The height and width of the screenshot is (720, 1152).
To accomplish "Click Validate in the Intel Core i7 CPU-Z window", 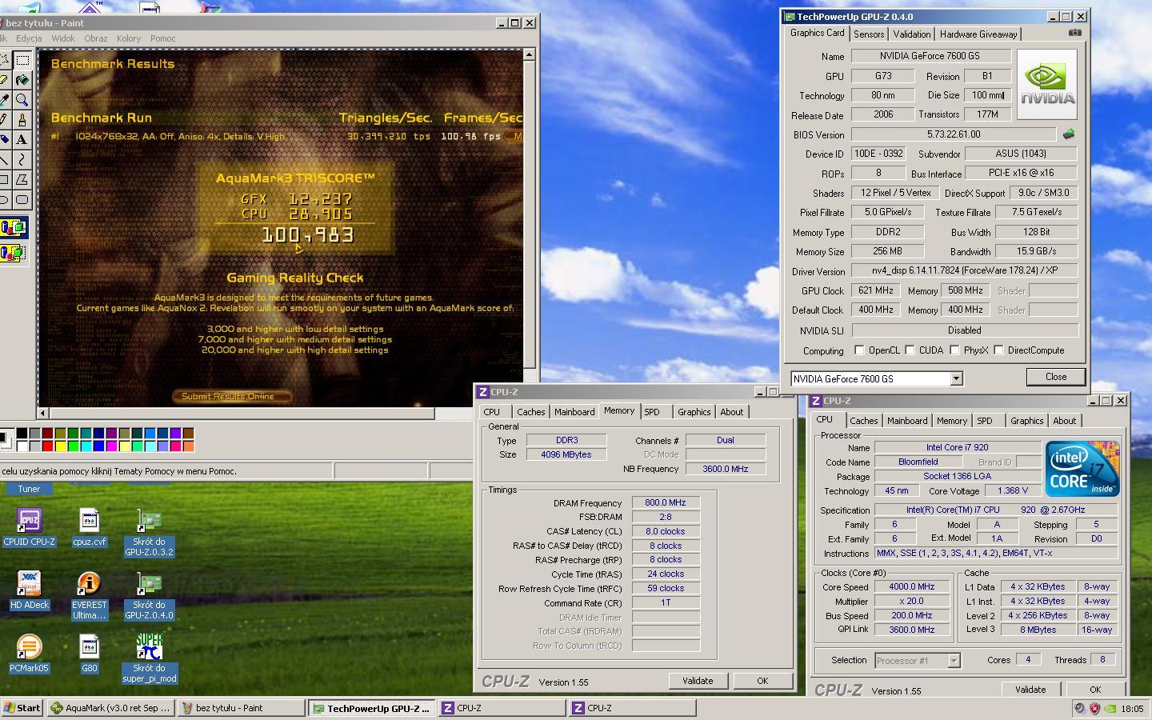I will point(1030,689).
